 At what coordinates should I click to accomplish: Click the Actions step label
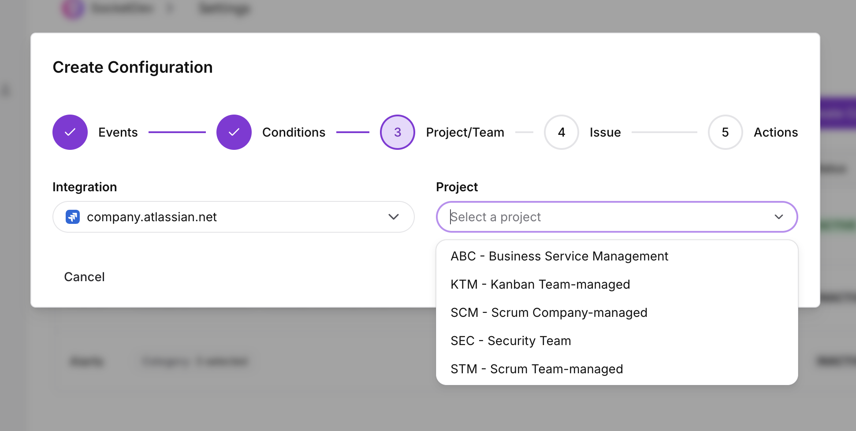coord(776,132)
